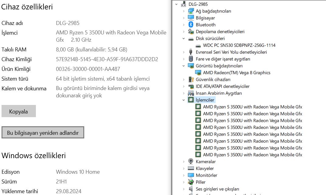Expand the Bluetooth node

tap(184, 25)
